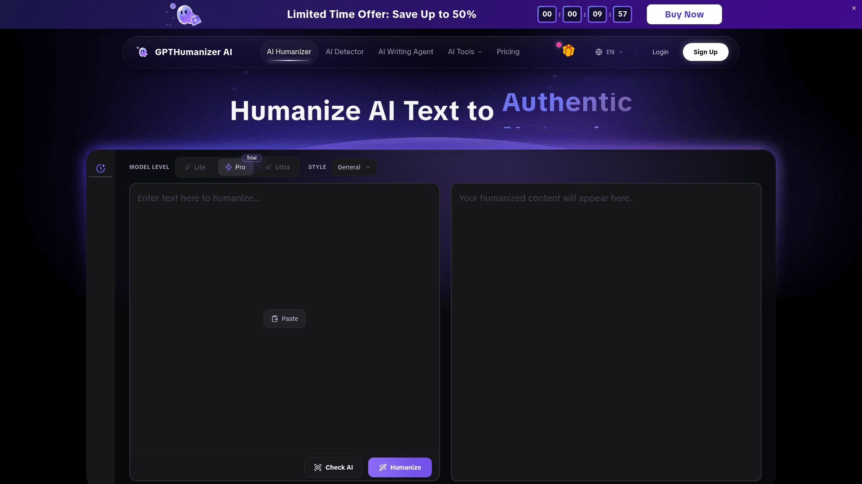The height and width of the screenshot is (484, 862).
Task: Click the Paste clipboard icon in input area
Action: [275, 319]
